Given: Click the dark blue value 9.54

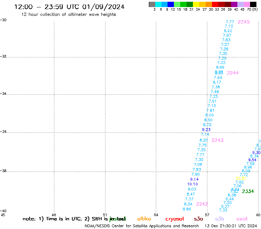Looking at the screenshot, I should tap(252, 160).
